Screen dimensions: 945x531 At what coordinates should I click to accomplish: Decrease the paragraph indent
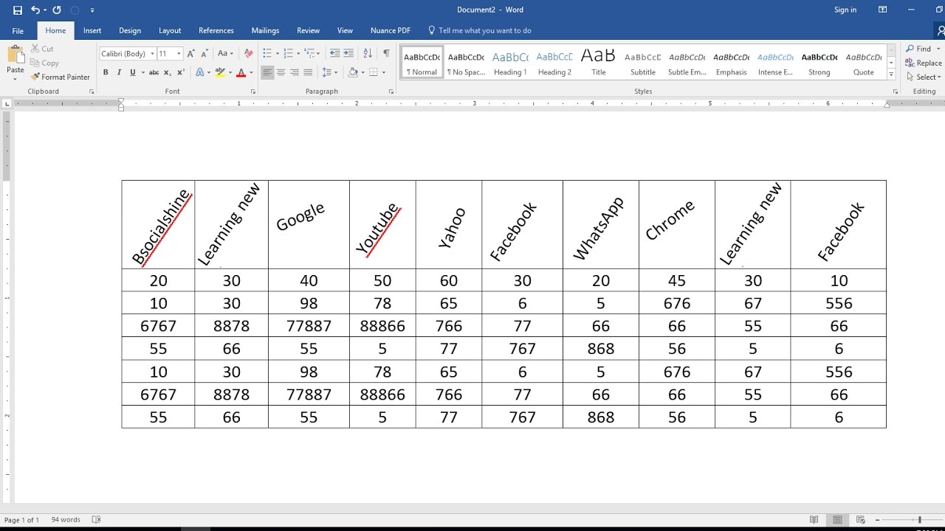tap(335, 53)
